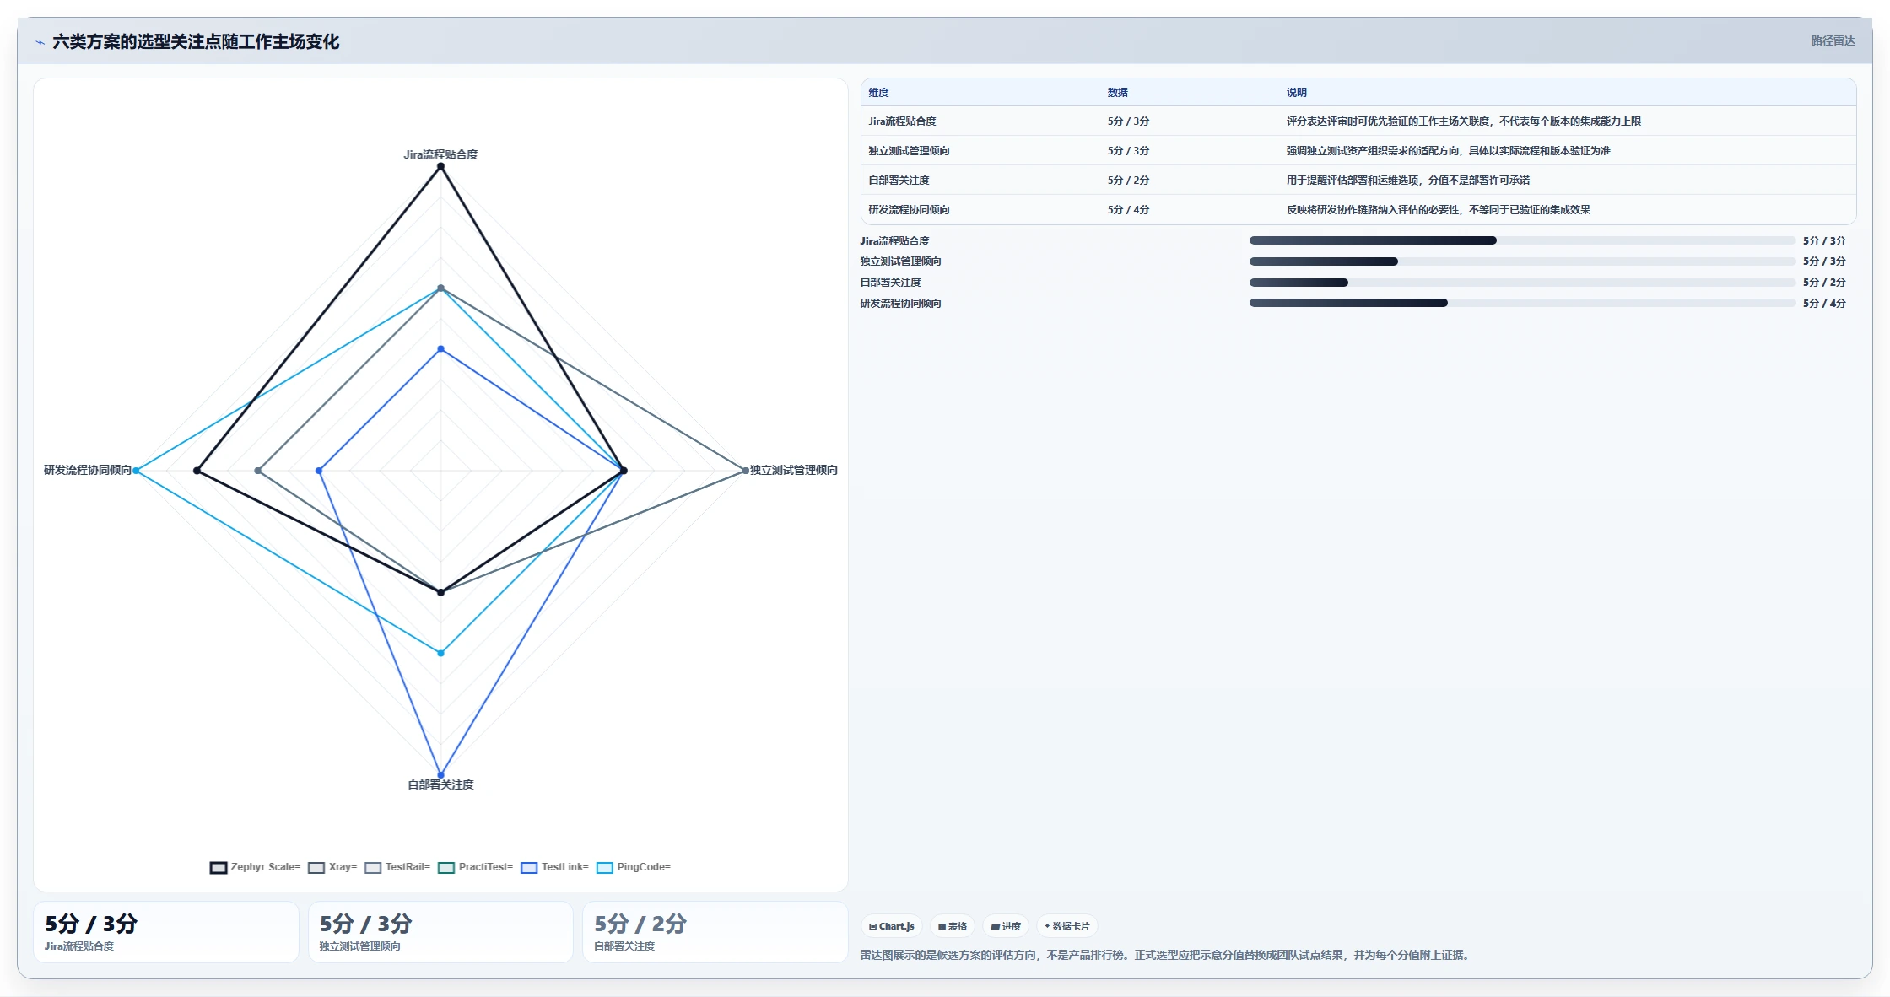Click description starting 反映将研发协作链路纳入评估
This screenshot has width=1890, height=997.
point(1438,210)
